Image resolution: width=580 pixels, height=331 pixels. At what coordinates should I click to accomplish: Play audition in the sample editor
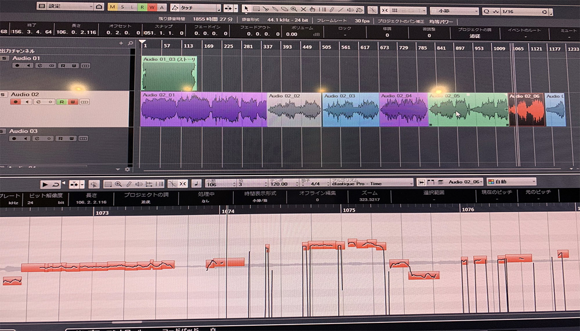[x=46, y=184]
